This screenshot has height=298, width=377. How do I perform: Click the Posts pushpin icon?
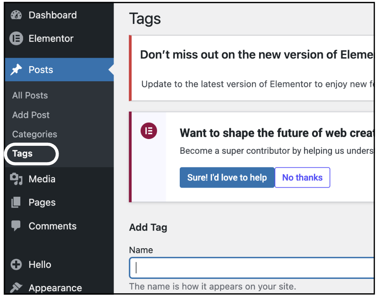pyautogui.click(x=16, y=70)
